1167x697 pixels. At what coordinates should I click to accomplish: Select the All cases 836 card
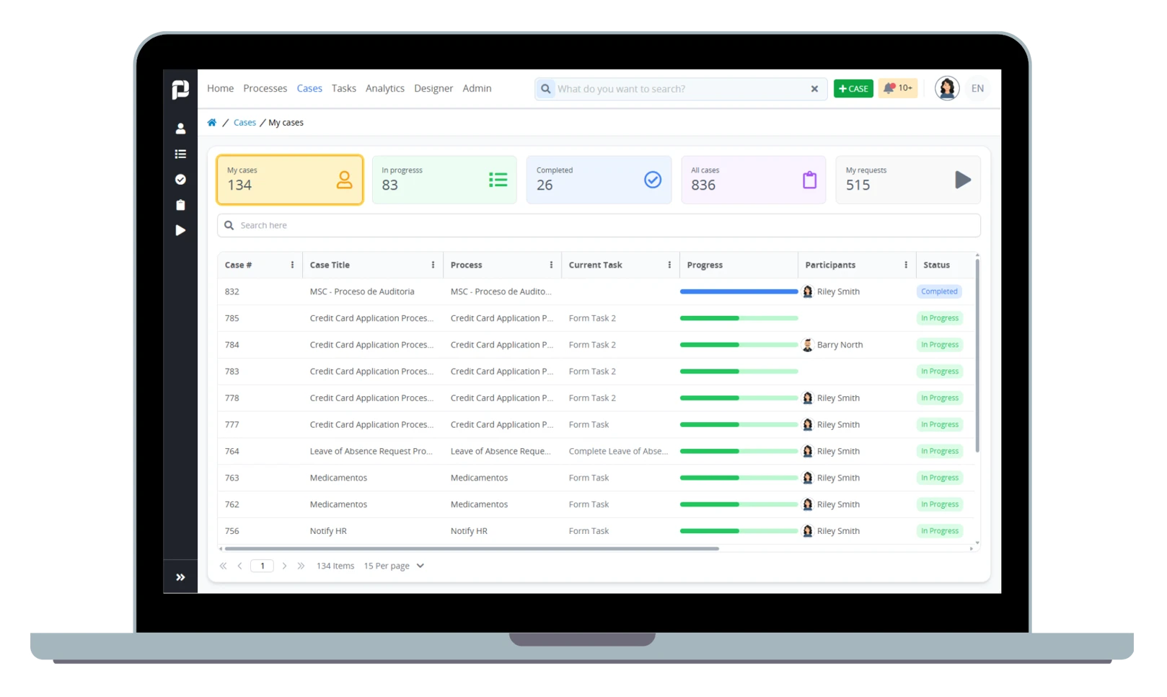[754, 180]
